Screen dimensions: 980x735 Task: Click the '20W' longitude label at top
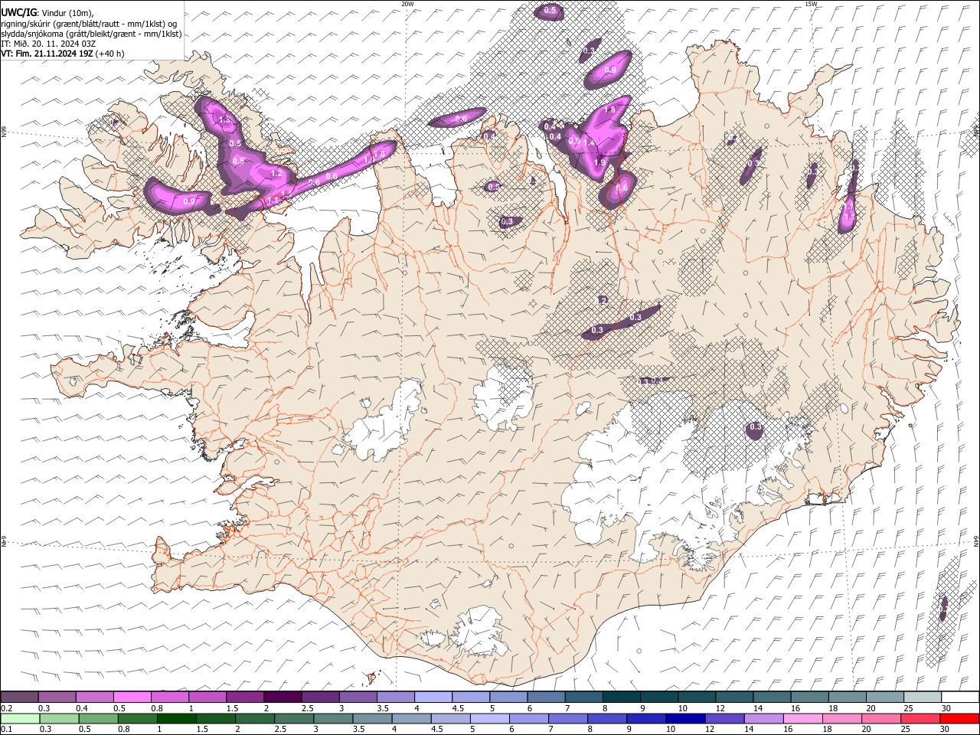407,4
